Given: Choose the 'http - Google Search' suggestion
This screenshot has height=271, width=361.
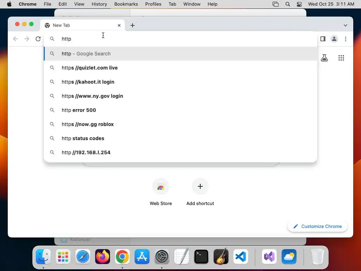Looking at the screenshot, I should point(180,54).
